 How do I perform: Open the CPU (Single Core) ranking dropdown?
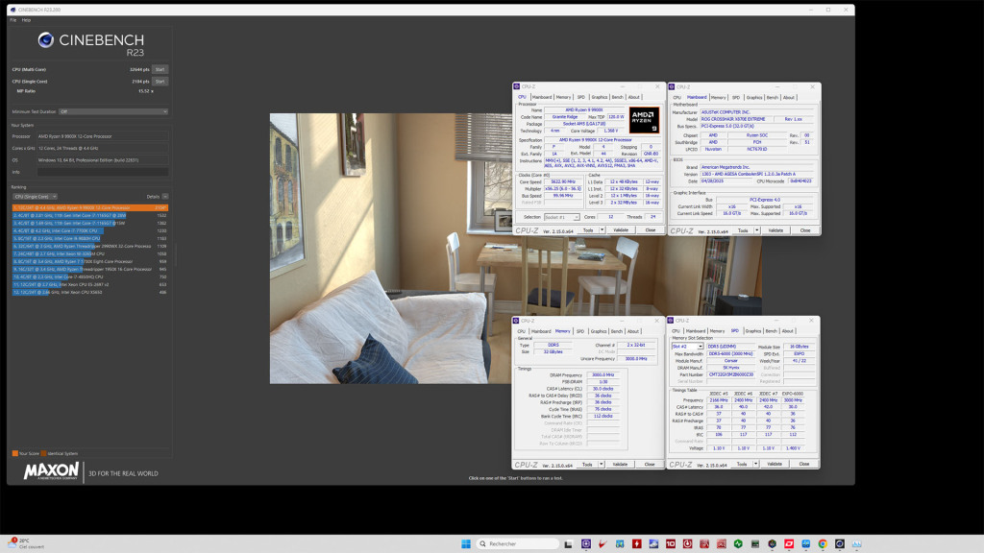pos(36,196)
